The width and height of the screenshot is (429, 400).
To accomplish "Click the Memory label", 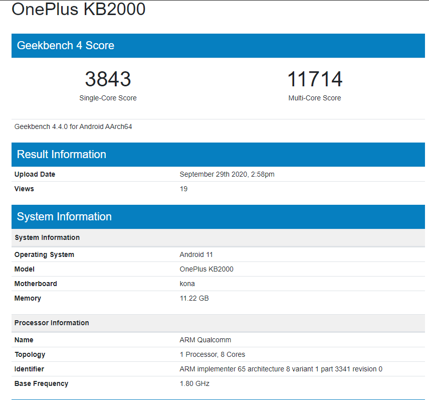I will click(28, 298).
